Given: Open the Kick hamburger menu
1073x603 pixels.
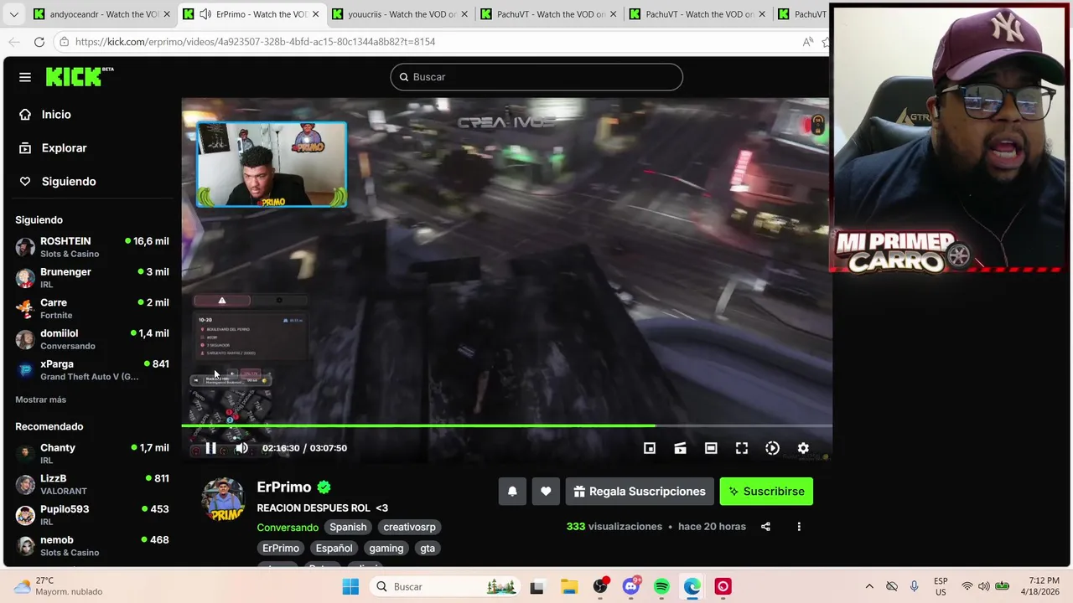Looking at the screenshot, I should tap(25, 77).
